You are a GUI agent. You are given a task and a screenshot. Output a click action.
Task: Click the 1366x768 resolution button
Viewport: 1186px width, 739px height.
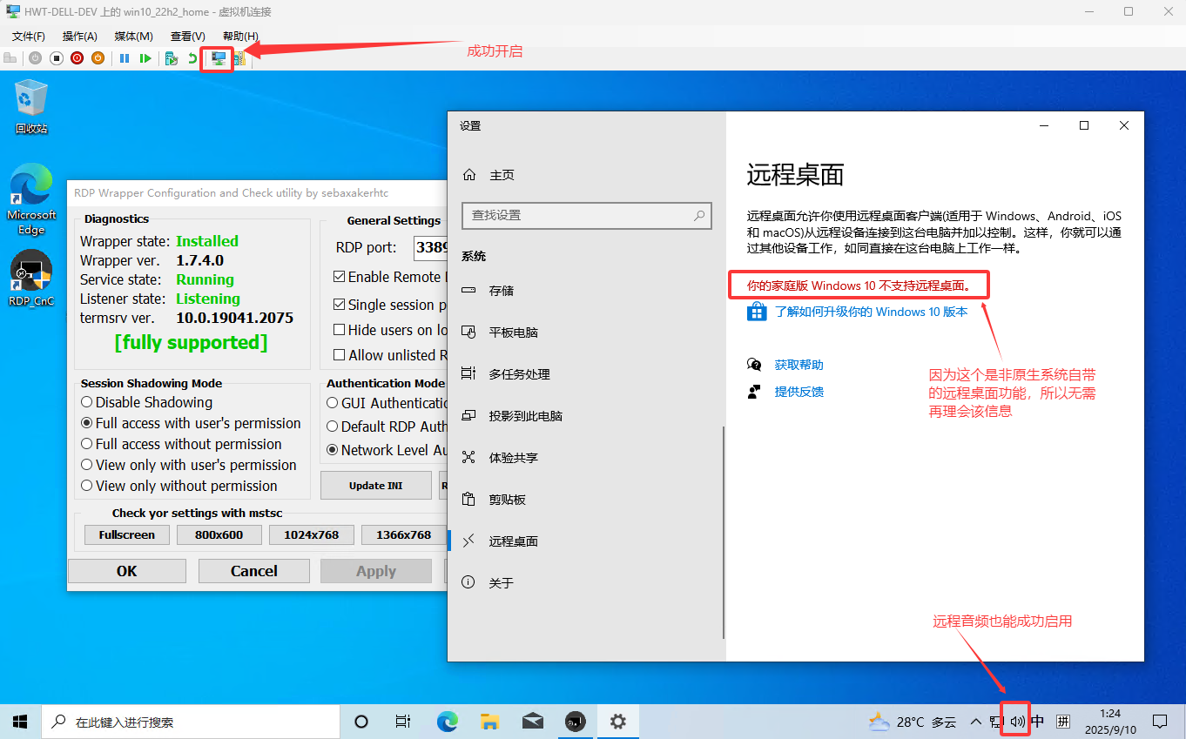click(x=404, y=535)
